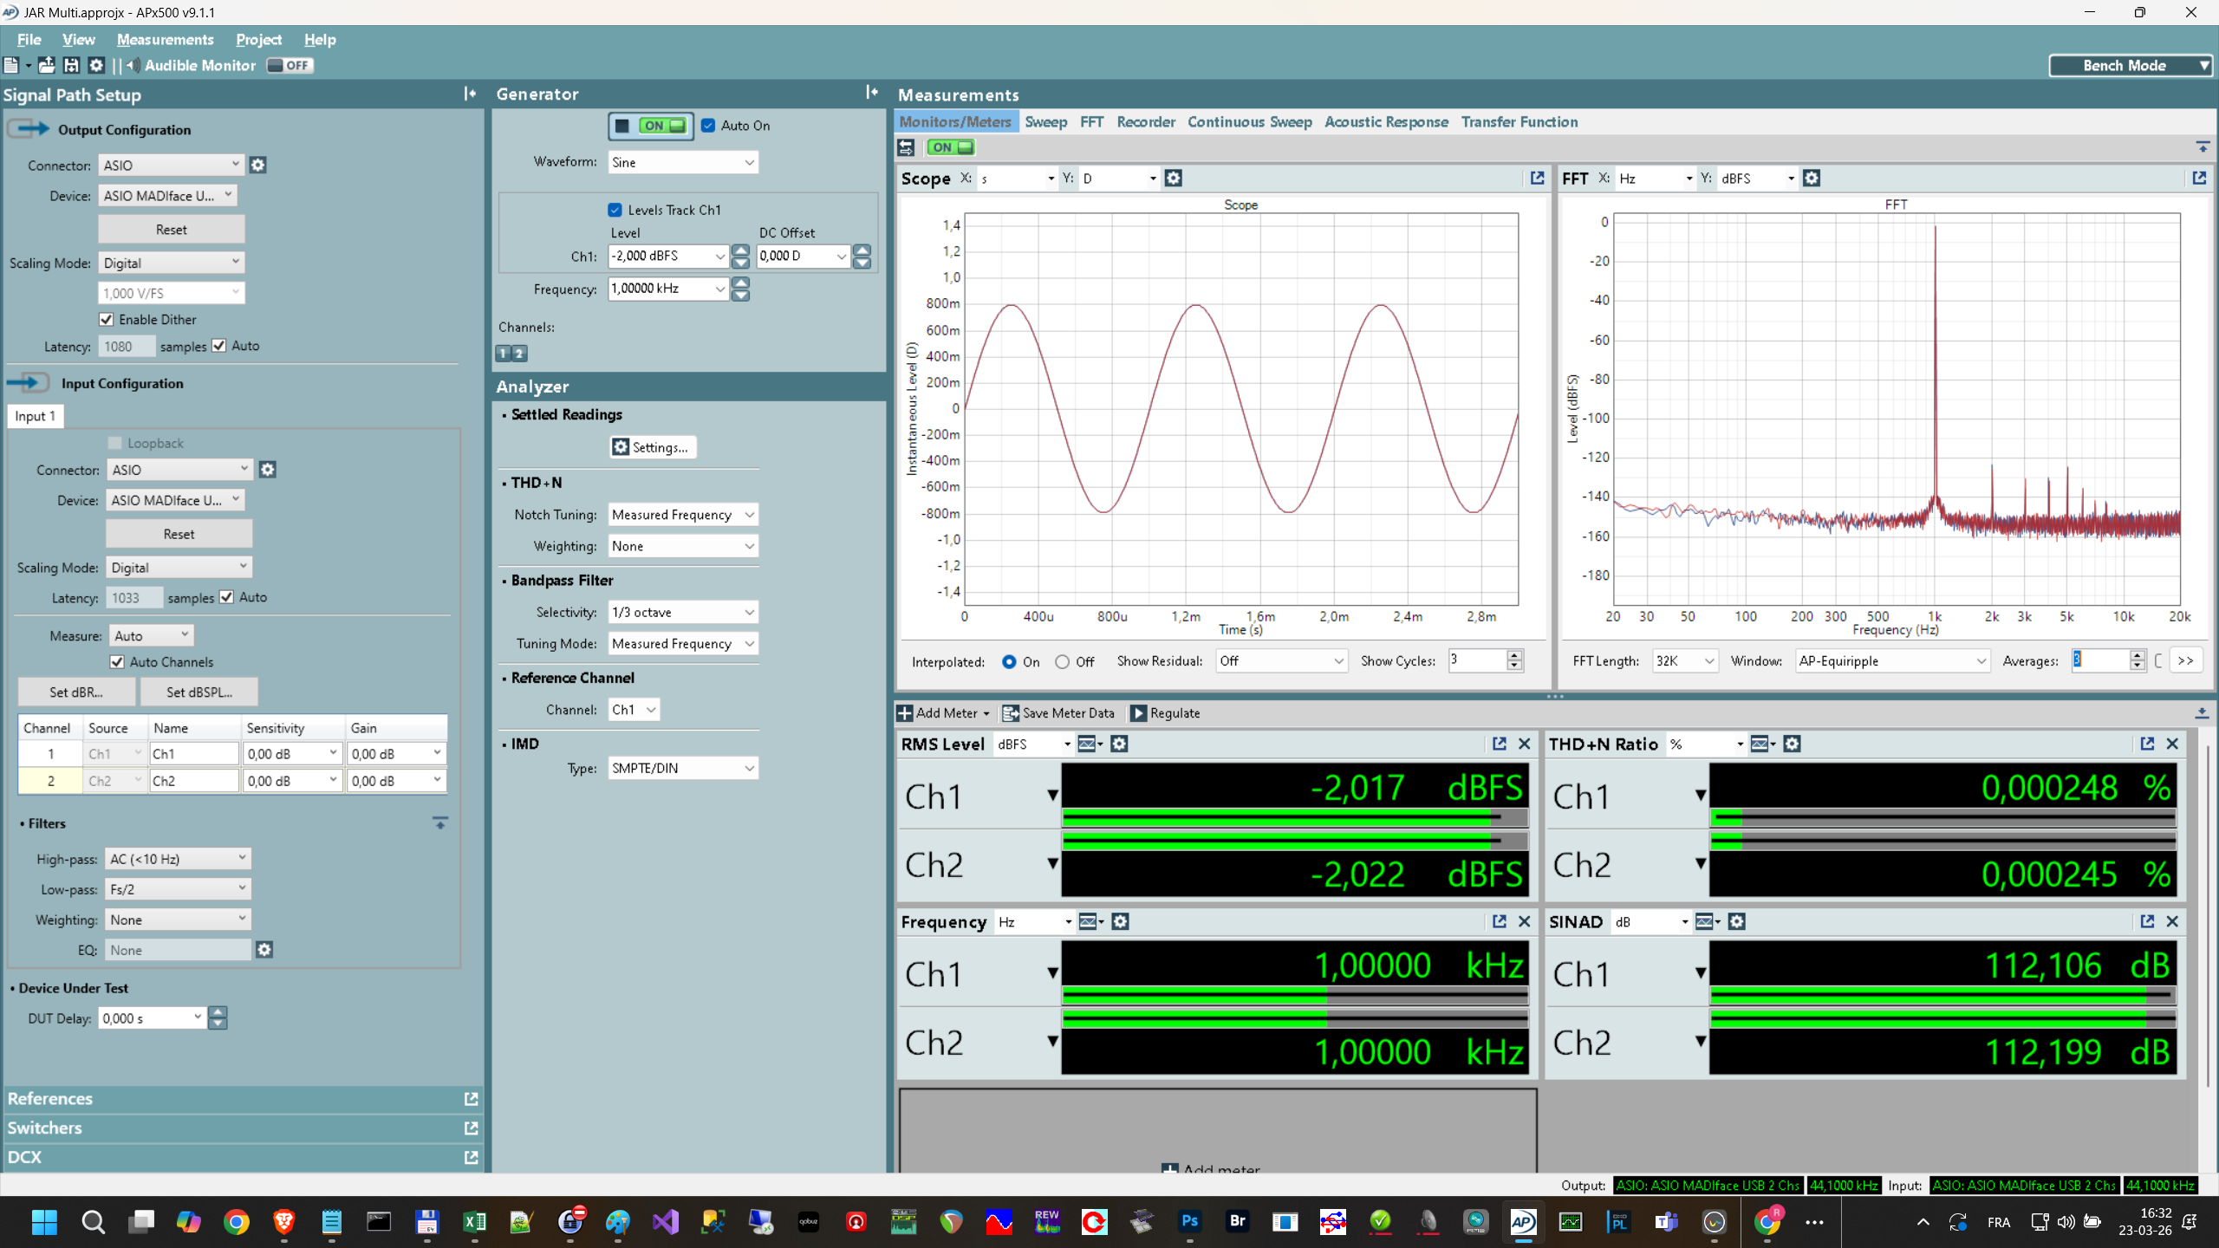This screenshot has height=1248, width=2219.
Task: Turn off the generator ON switch
Action: [663, 126]
